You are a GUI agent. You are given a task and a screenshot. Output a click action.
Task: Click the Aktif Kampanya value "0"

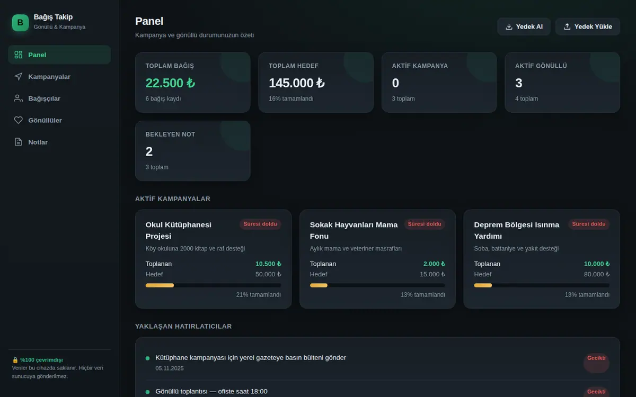coord(395,83)
